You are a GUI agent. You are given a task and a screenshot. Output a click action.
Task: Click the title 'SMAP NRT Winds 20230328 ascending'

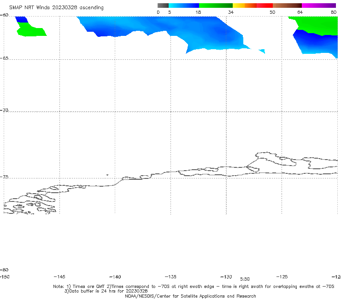[56, 7]
